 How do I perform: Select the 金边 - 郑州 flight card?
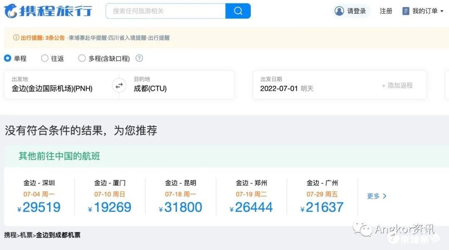252,197
